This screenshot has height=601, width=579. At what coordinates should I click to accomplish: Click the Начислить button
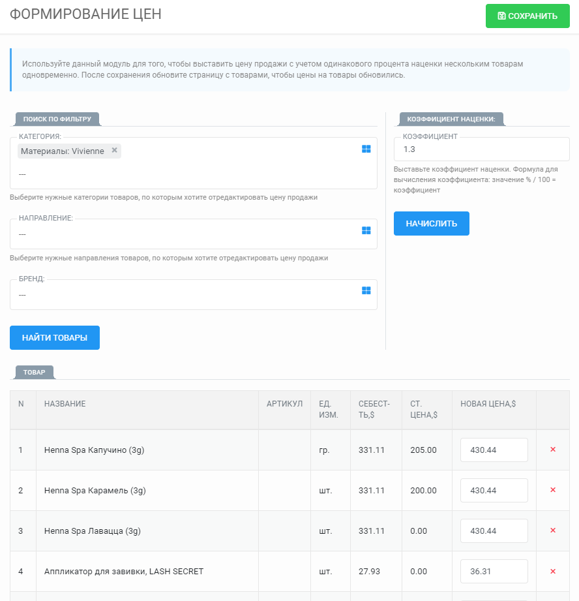(431, 223)
